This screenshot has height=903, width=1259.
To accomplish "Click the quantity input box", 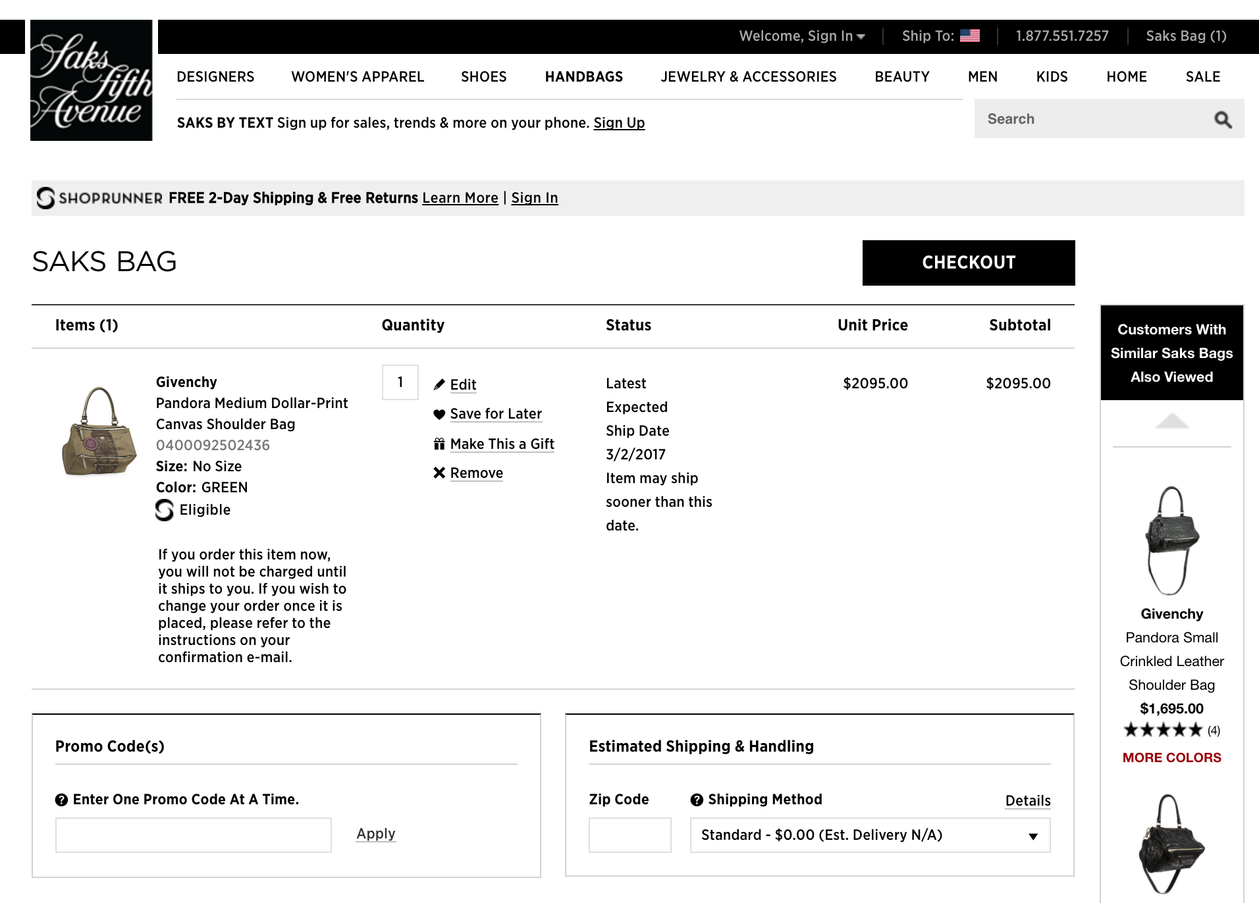I will click(x=400, y=382).
